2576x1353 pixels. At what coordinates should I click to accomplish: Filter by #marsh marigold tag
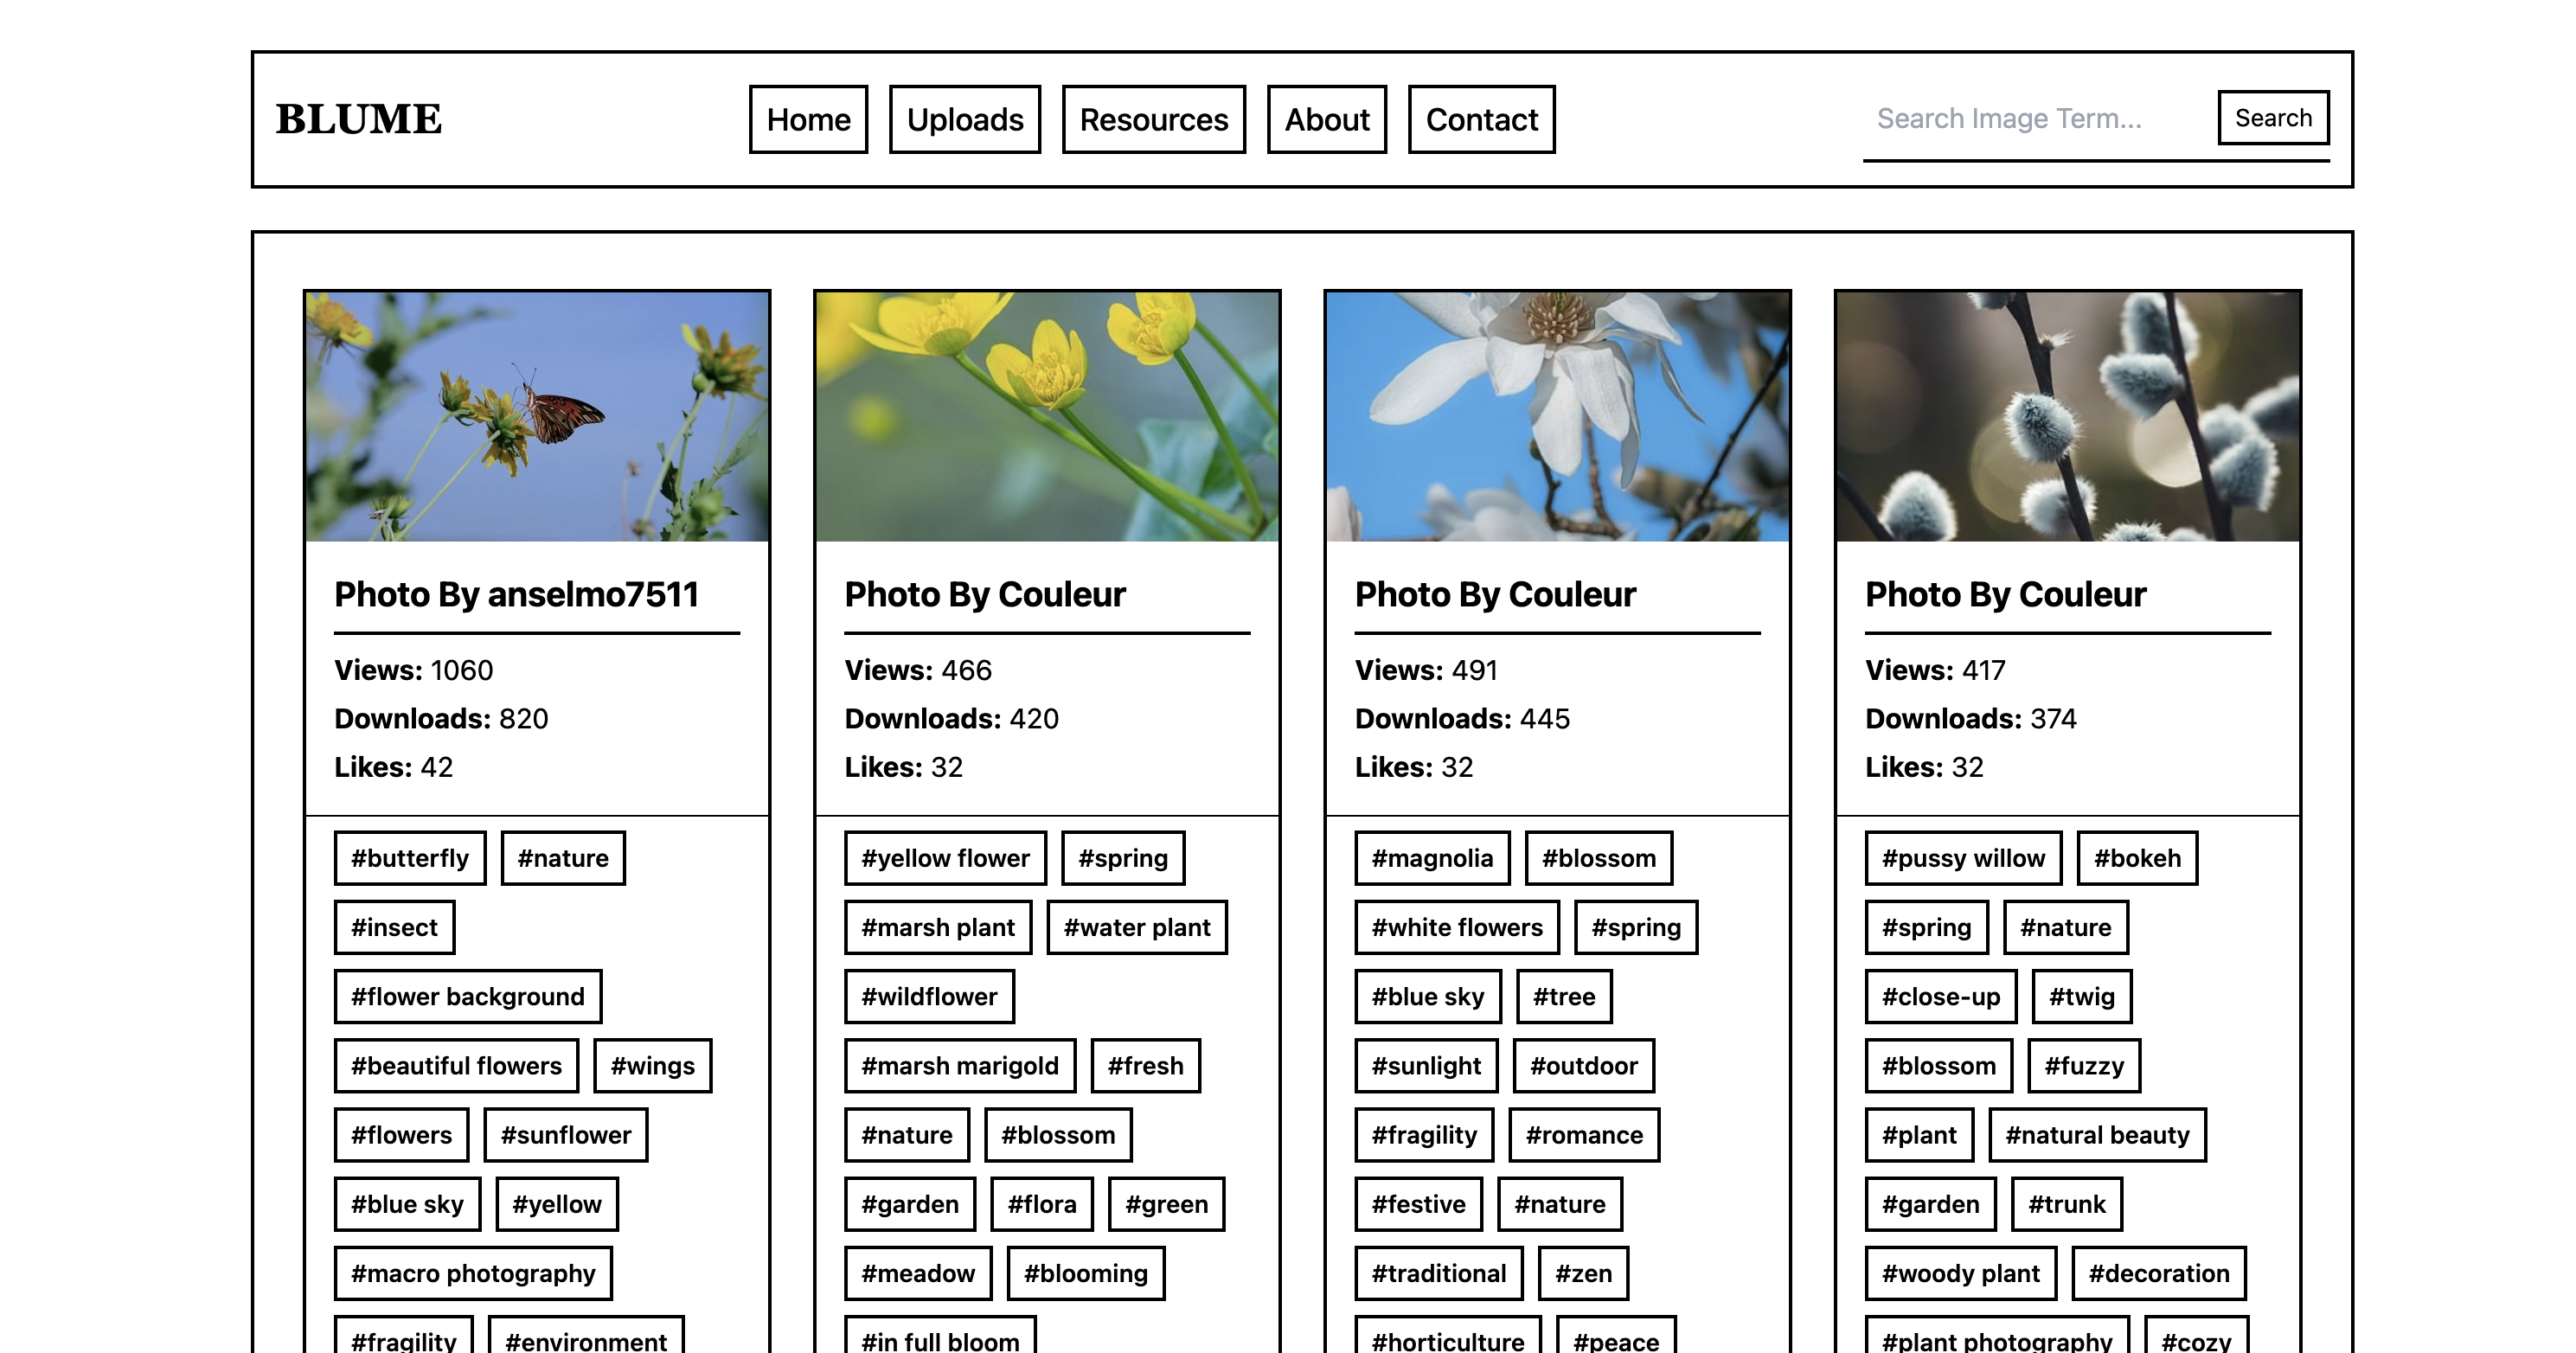point(959,1065)
